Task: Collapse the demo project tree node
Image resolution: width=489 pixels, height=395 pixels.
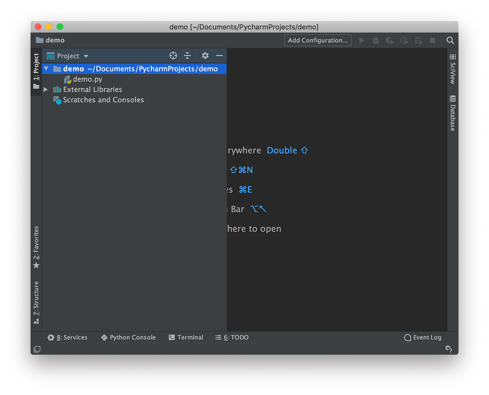Action: pyautogui.click(x=46, y=69)
